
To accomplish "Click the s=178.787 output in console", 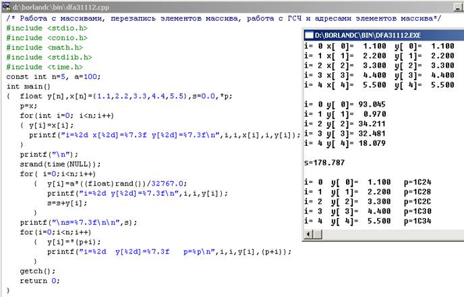I will pos(324,163).
